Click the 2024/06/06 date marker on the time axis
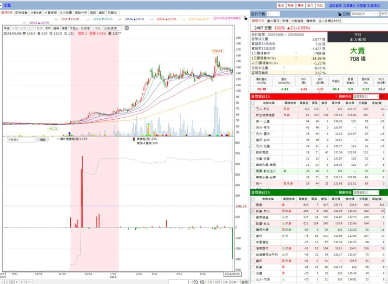Image resolution: width=388 pixels, height=284 pixels. [x=232, y=274]
